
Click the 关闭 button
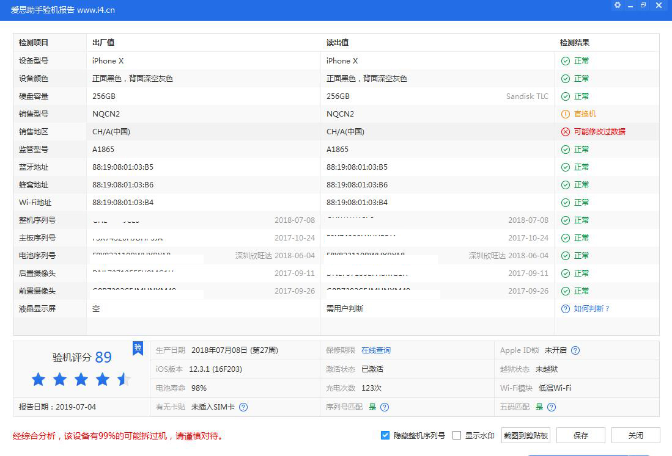635,435
